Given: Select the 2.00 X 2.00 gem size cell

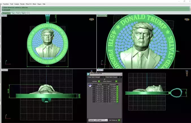Looking at the screenshot, I should [x=99, y=88].
